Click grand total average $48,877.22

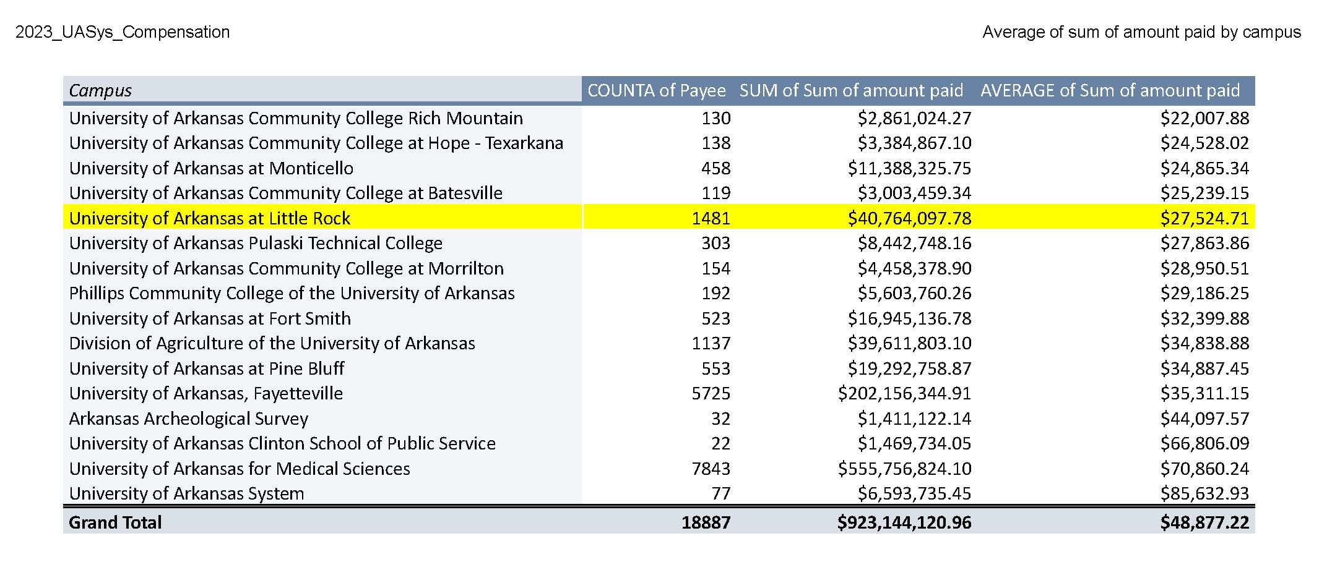1204,522
